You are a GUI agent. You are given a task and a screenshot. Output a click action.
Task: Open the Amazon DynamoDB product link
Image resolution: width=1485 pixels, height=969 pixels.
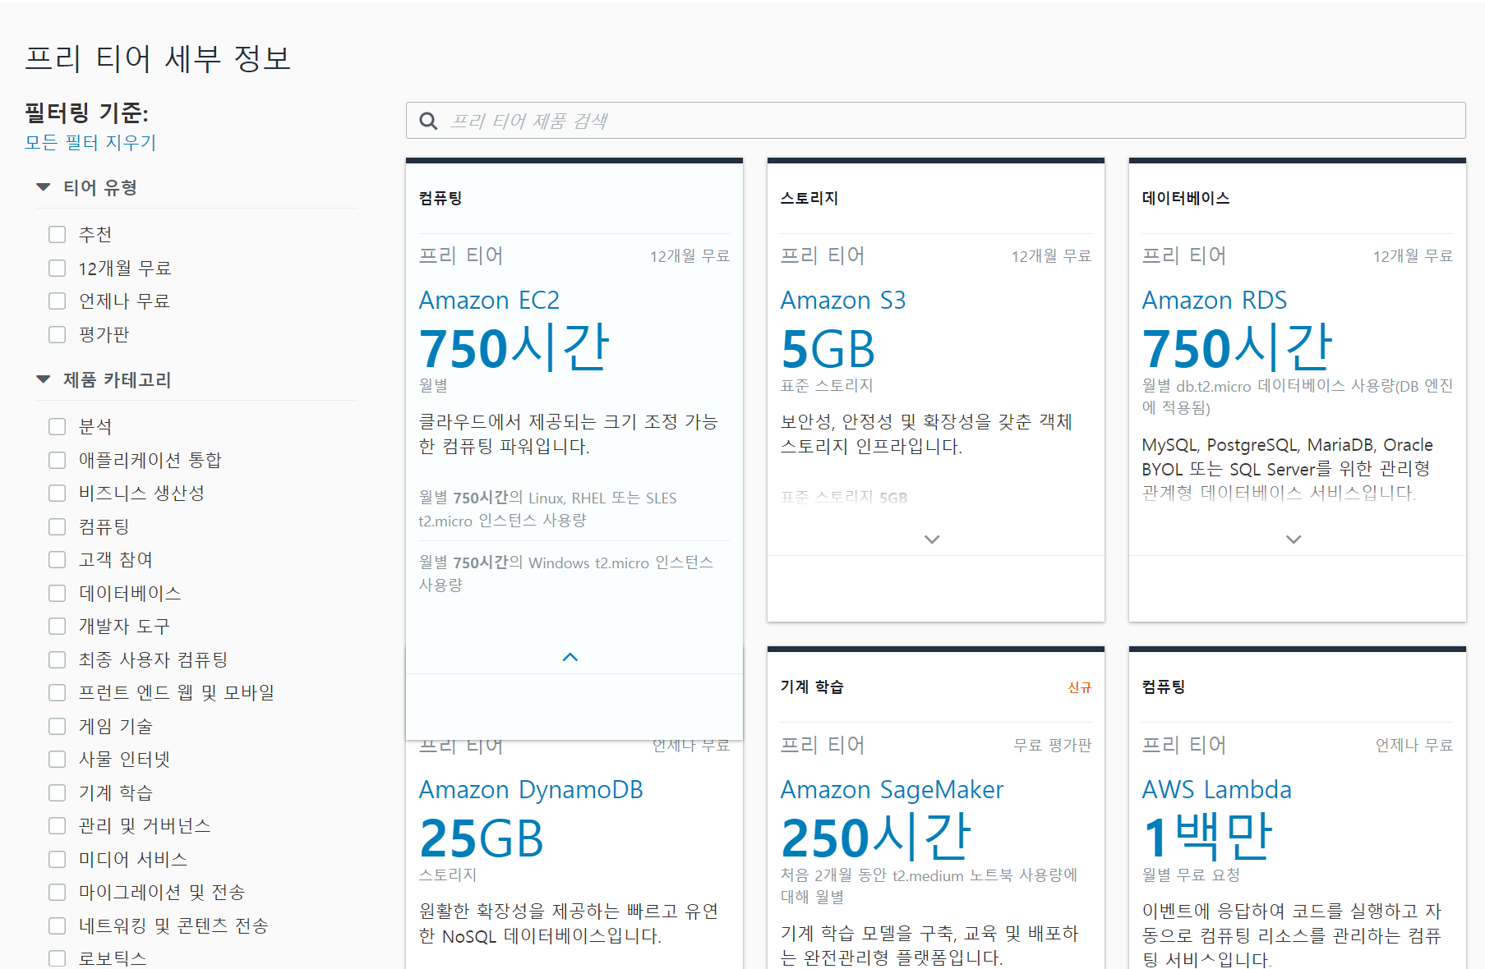tap(531, 789)
